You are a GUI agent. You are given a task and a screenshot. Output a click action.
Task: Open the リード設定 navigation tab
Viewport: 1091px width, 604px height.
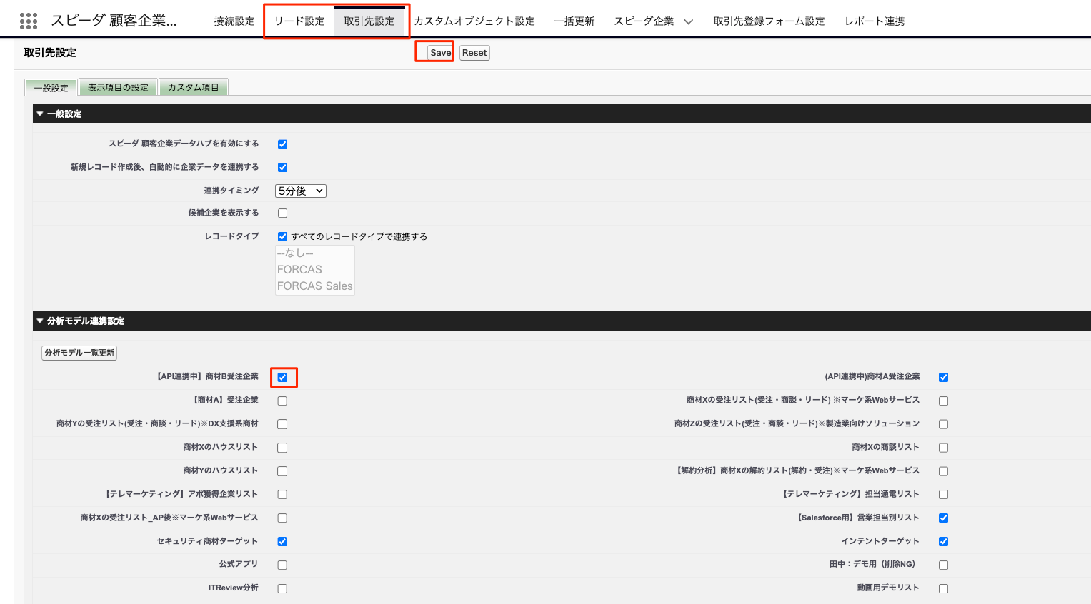[299, 21]
